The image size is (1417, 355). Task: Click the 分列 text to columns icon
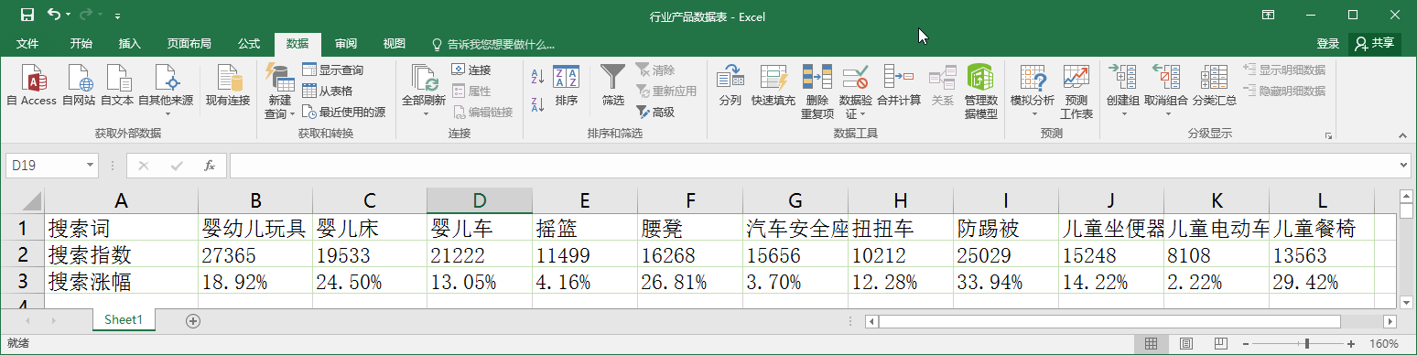pyautogui.click(x=730, y=85)
